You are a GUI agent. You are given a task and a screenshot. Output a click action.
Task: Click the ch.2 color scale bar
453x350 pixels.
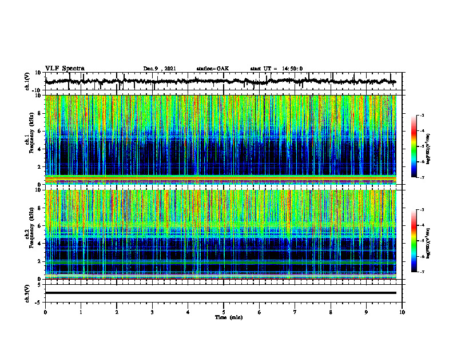(x=414, y=241)
